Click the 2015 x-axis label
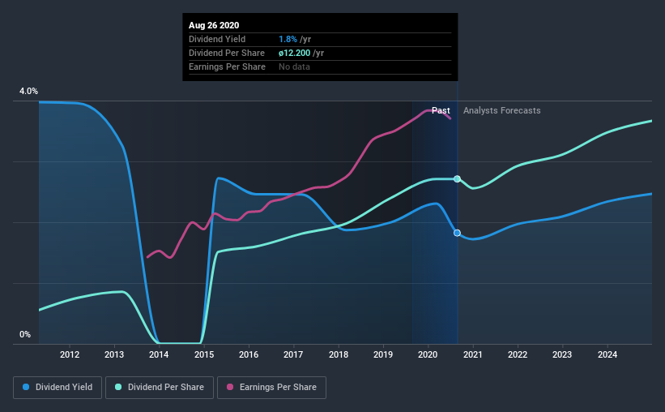Viewport: 665px width, 412px height. [204, 354]
